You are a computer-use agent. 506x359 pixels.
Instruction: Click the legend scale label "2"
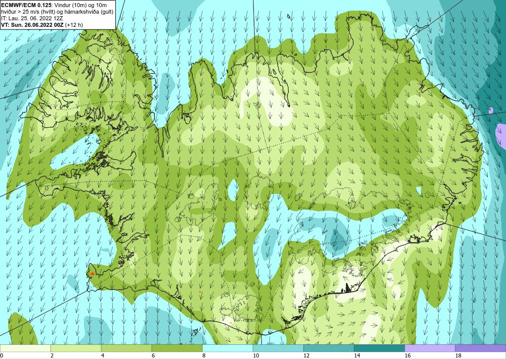tap(52, 355)
